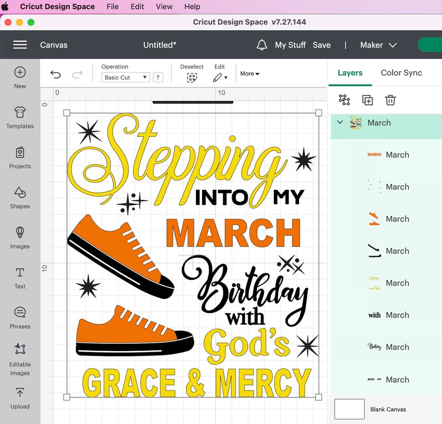Open the File menu
Viewport: 442px width, 424px height.
click(112, 7)
